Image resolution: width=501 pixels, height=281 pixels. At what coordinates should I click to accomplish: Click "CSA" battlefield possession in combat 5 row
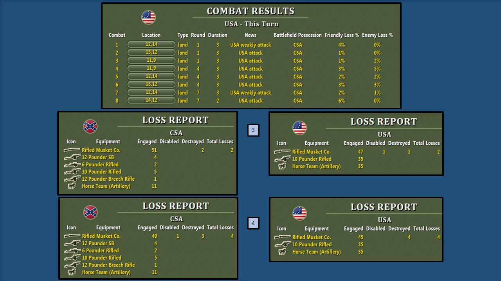[298, 77]
